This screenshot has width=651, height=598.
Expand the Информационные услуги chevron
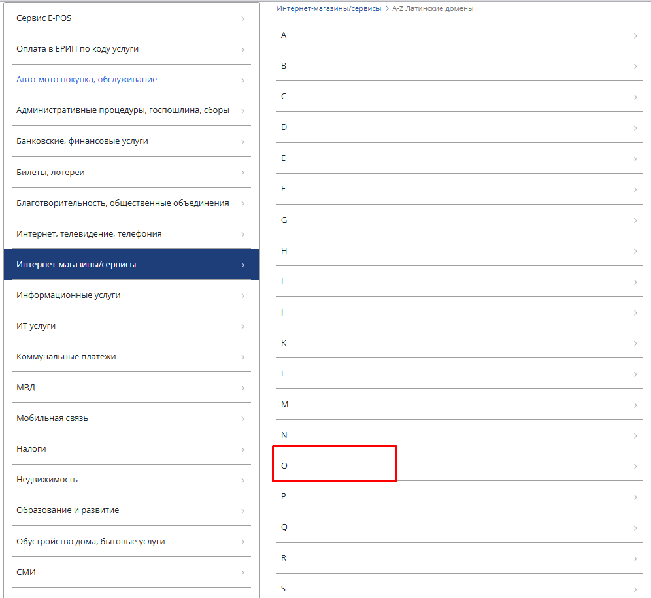point(243,295)
